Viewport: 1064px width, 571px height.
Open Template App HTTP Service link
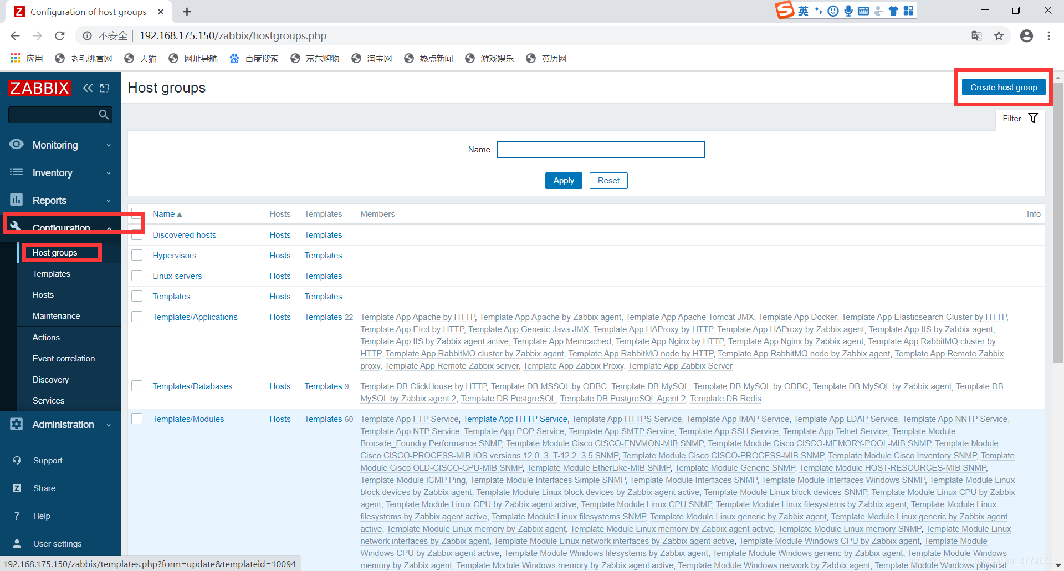[515, 419]
